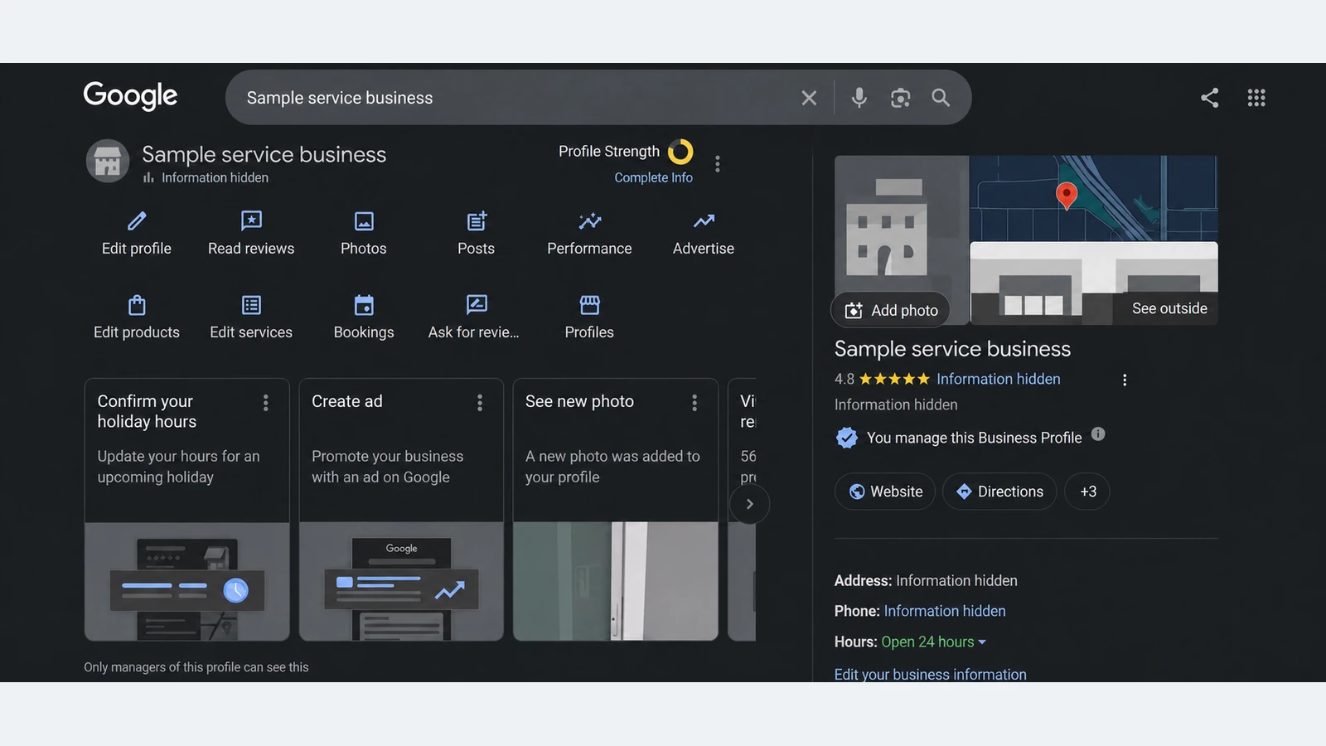Open the Google apps grid icon
Viewport: 1326px width, 746px height.
(1256, 98)
